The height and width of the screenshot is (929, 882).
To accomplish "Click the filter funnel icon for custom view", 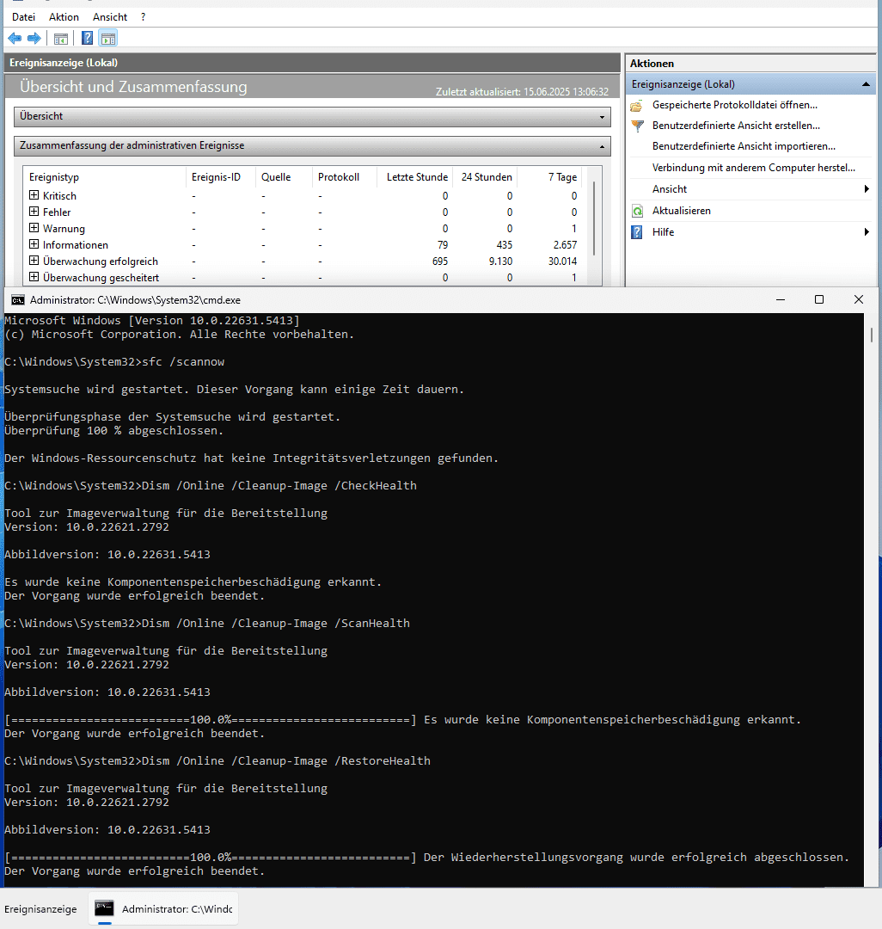I will click(637, 126).
